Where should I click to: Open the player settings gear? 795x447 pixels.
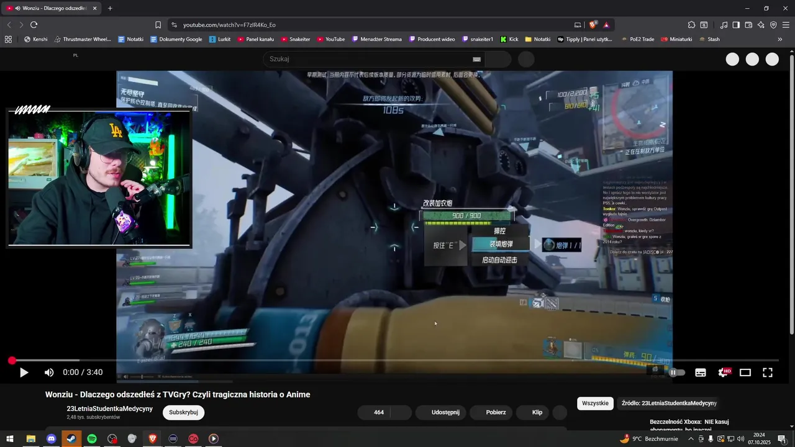723,372
